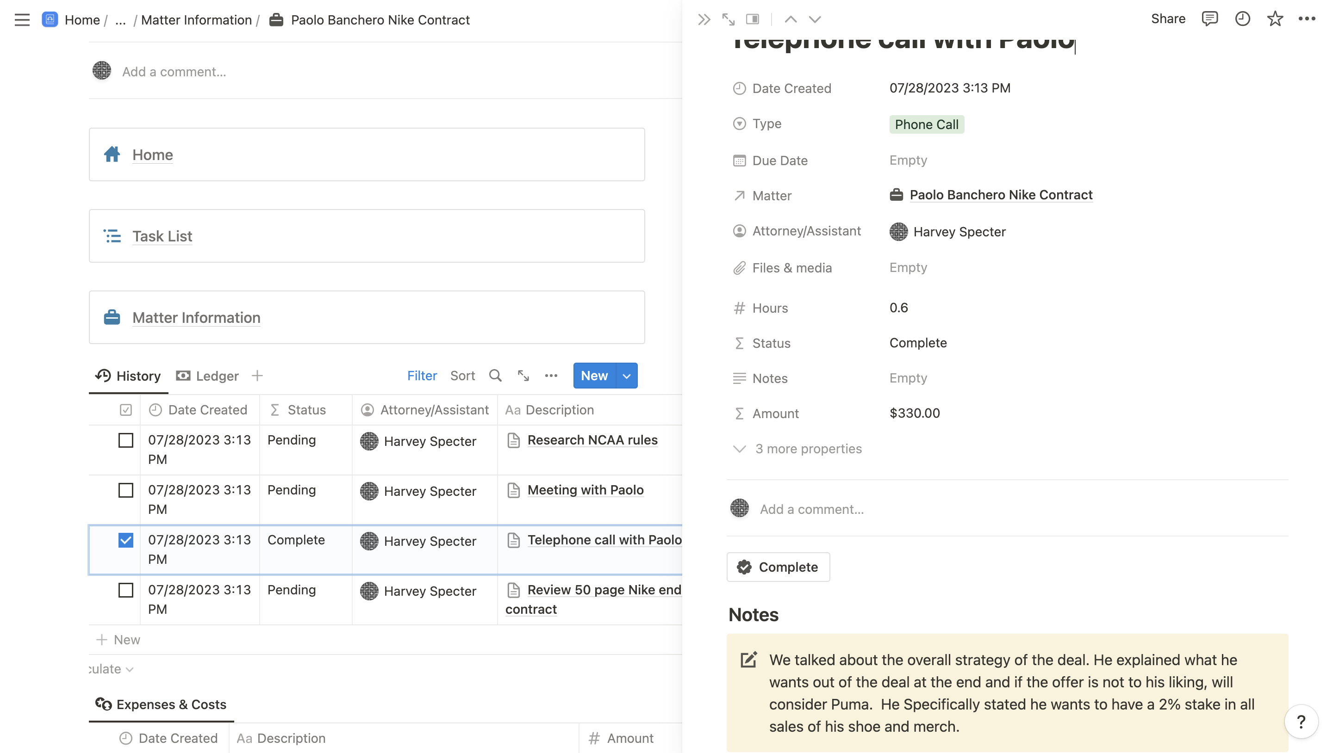Open the Status column header menu
The image size is (1333, 753).
(306, 410)
